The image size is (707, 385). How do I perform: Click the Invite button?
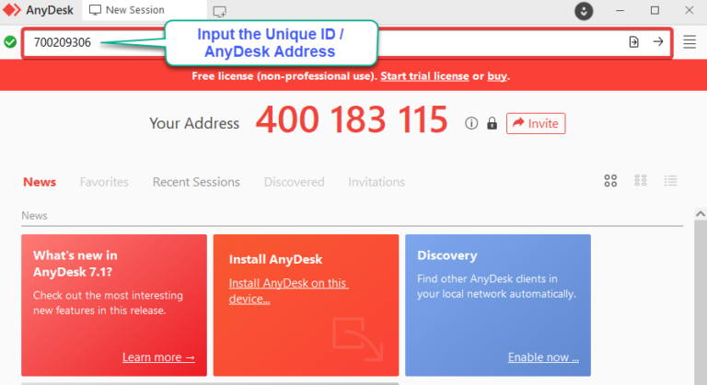(x=536, y=123)
